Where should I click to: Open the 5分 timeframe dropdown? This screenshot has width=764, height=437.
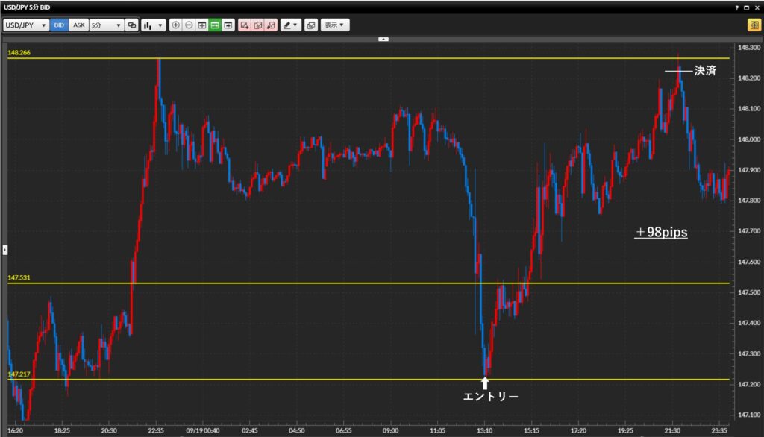[106, 25]
